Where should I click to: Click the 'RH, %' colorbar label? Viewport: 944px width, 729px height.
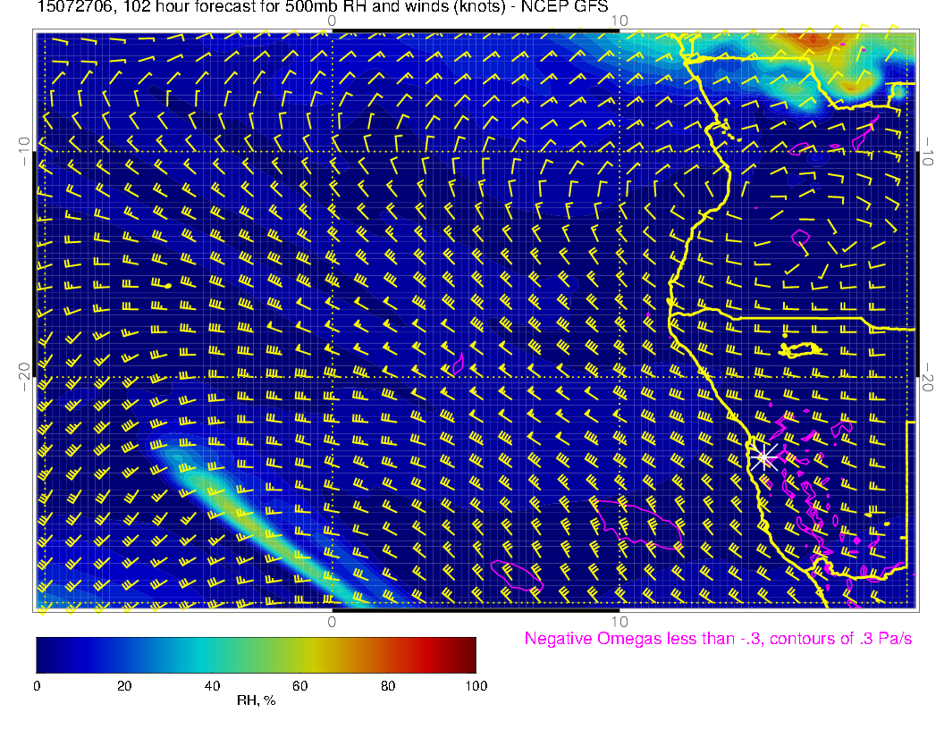coord(256,700)
